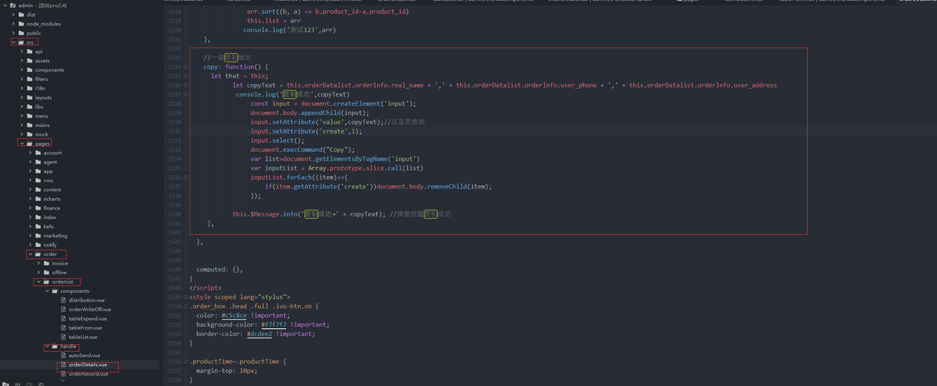Click the 'copy' method name on line 1524

[211, 67]
